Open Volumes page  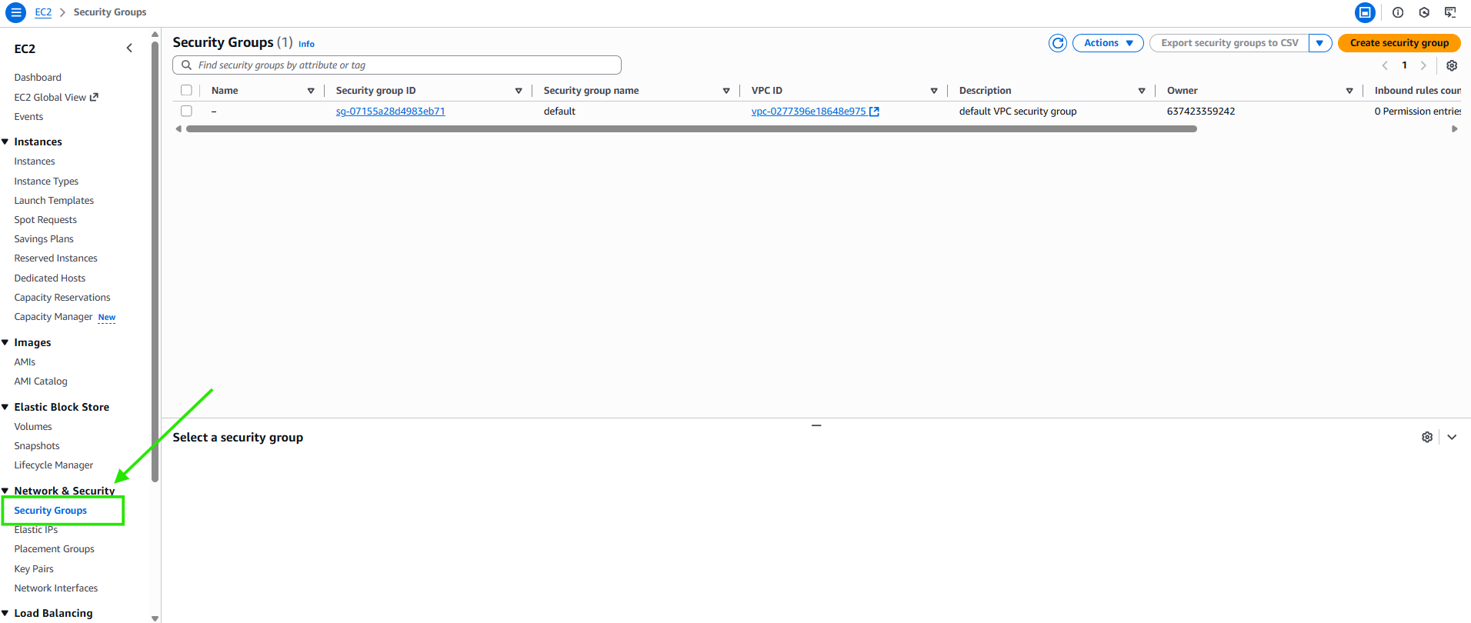tap(33, 427)
